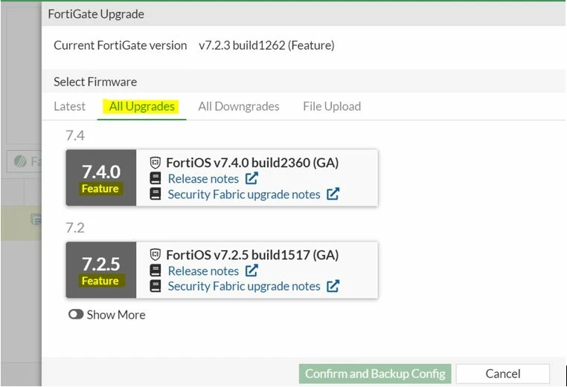Image resolution: width=567 pixels, height=387 pixels.
Task: Click the FortiGate Upgrade dialog title
Action: coord(96,14)
